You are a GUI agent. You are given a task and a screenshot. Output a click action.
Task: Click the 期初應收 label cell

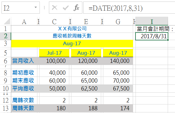24,73
